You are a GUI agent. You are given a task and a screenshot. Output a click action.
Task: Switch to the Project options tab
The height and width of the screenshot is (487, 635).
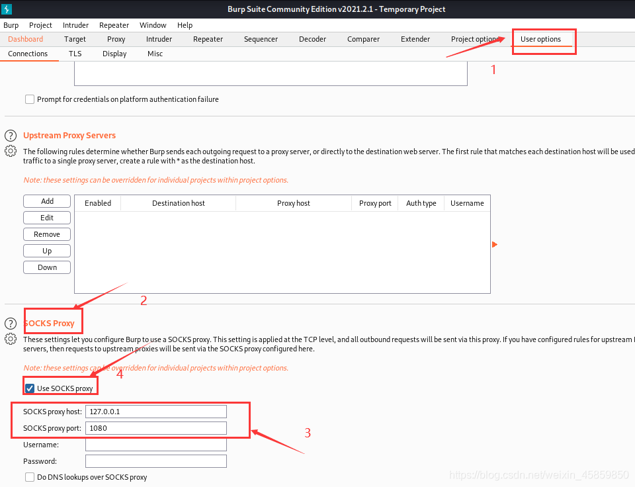[475, 39]
